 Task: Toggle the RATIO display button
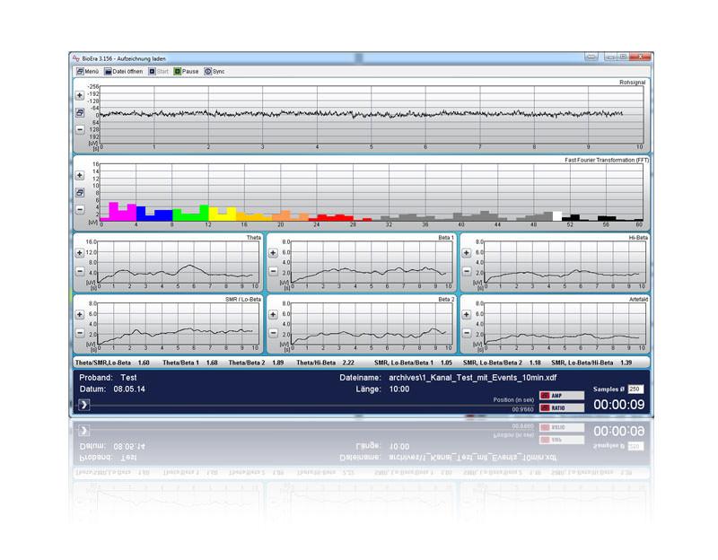tap(562, 408)
